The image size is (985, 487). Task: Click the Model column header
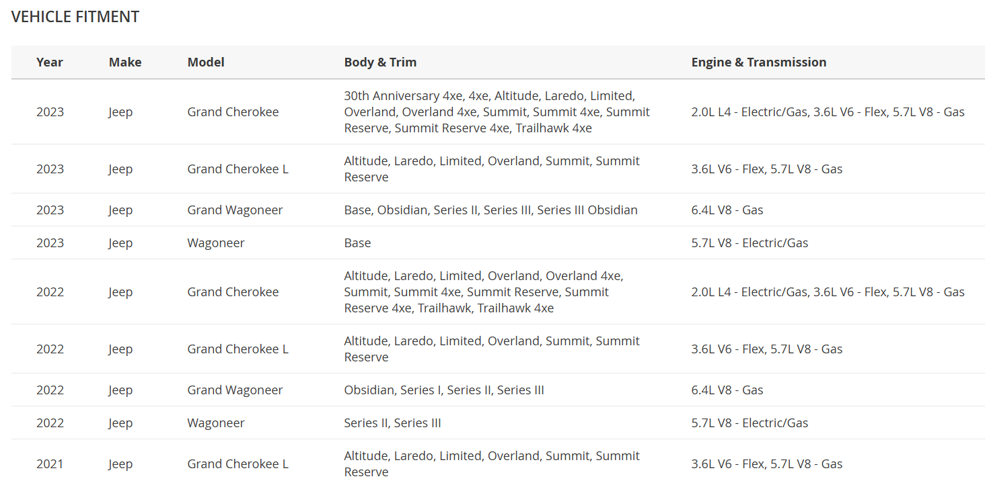[206, 62]
